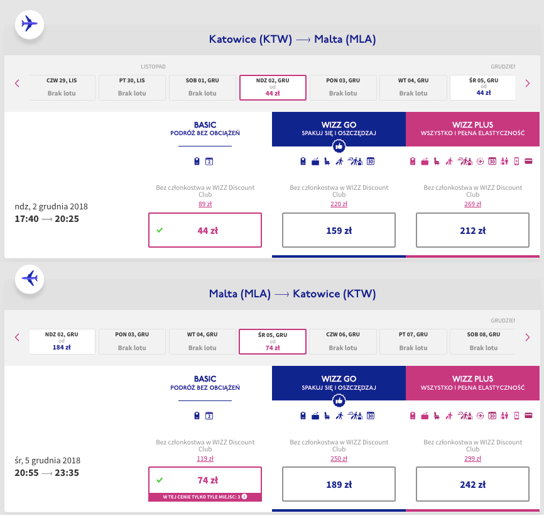Select return date CZW 06, GRU
544x518 pixels.
pos(343,341)
